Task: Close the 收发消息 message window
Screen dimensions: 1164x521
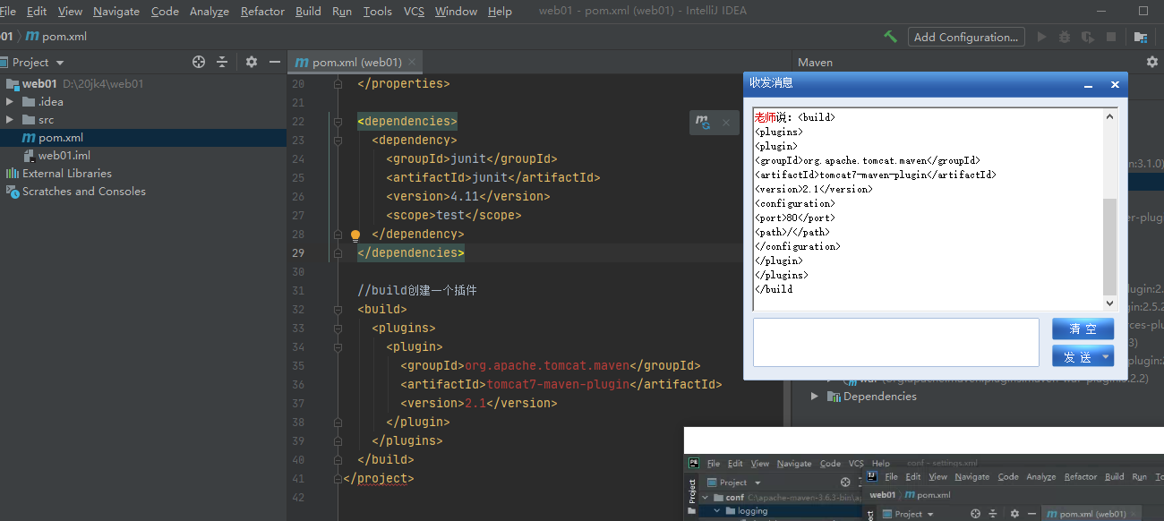Action: click(x=1115, y=84)
